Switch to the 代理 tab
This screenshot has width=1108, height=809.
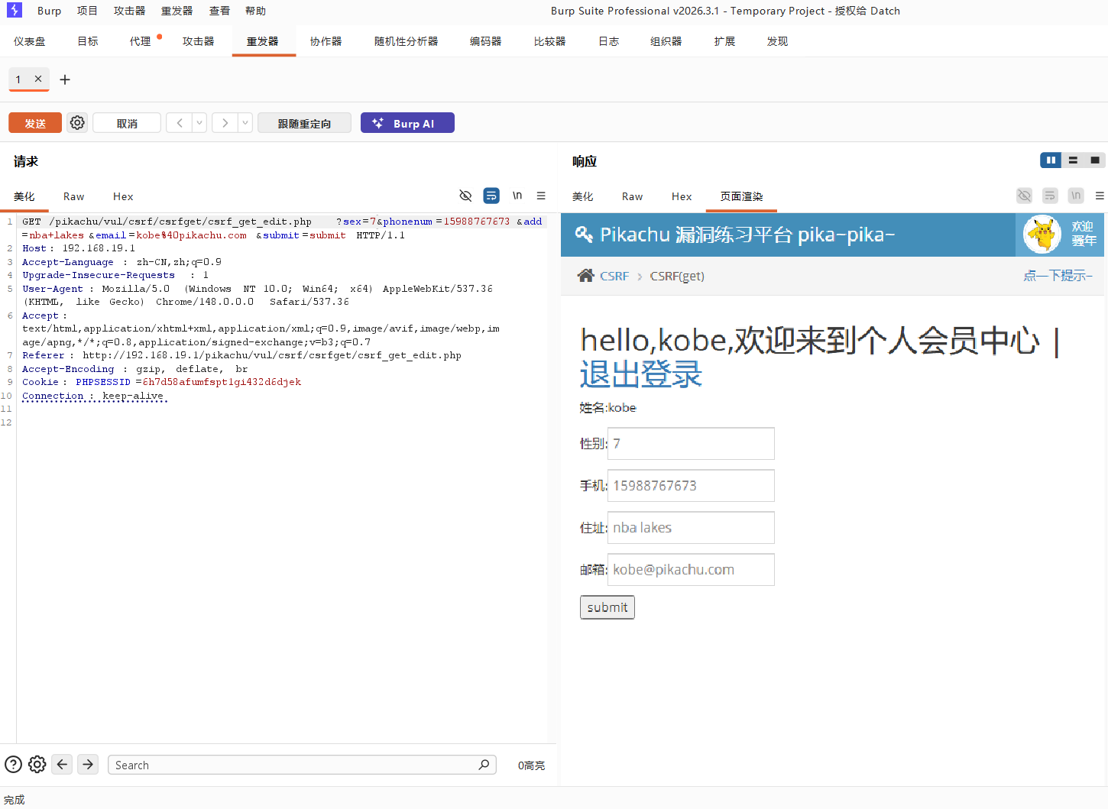point(140,41)
